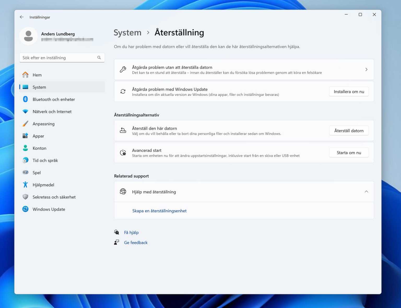This screenshot has height=308, width=401.
Task: Open Spel settings
Action: [x=37, y=173]
